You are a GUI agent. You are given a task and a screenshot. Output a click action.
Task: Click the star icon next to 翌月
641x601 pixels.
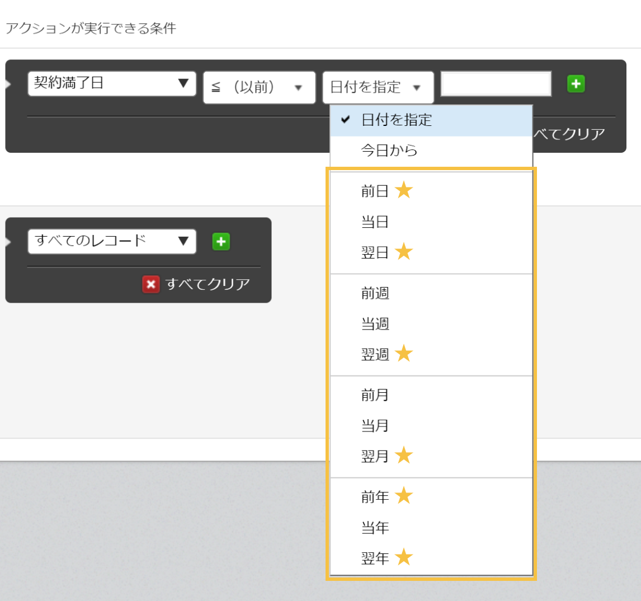tap(404, 456)
